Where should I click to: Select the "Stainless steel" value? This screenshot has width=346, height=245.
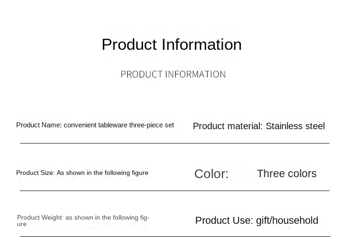[295, 126]
